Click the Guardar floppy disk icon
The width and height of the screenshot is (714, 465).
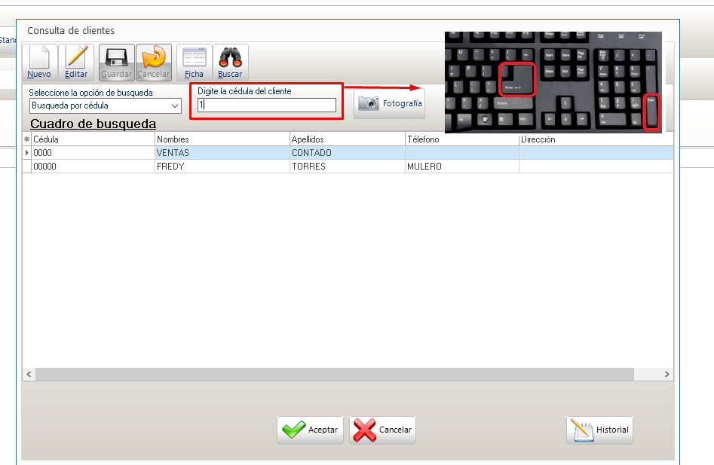(116, 57)
